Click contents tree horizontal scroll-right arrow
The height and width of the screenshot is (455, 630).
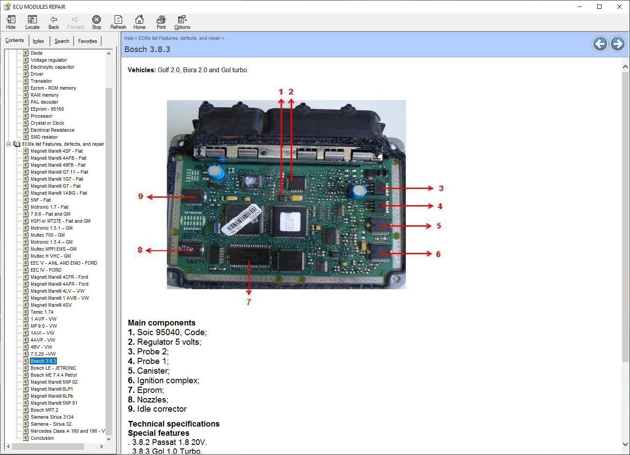pyautogui.click(x=102, y=447)
